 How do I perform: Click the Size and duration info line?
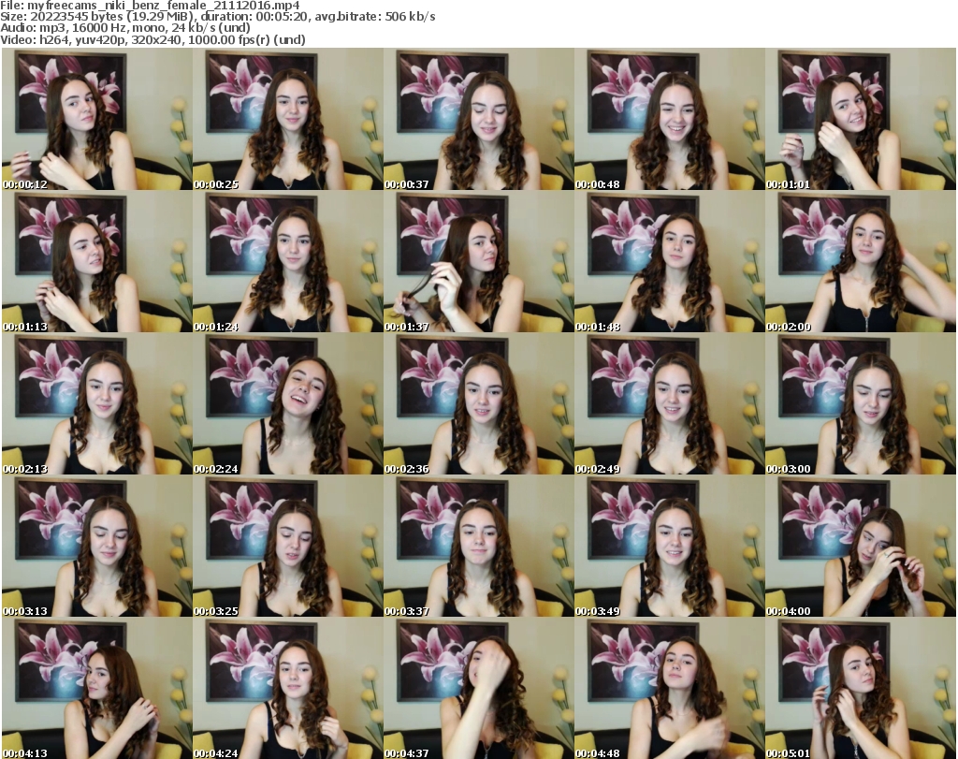tap(217, 17)
